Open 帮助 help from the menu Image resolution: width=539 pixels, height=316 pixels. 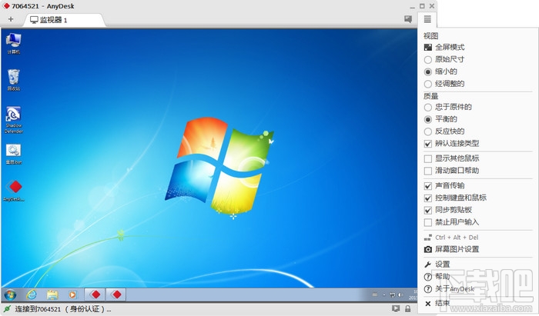[x=437, y=277]
